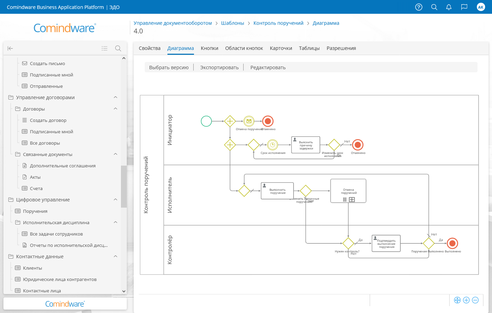Click 'Экспортировать' button
The height and width of the screenshot is (313, 492).
[x=219, y=67]
